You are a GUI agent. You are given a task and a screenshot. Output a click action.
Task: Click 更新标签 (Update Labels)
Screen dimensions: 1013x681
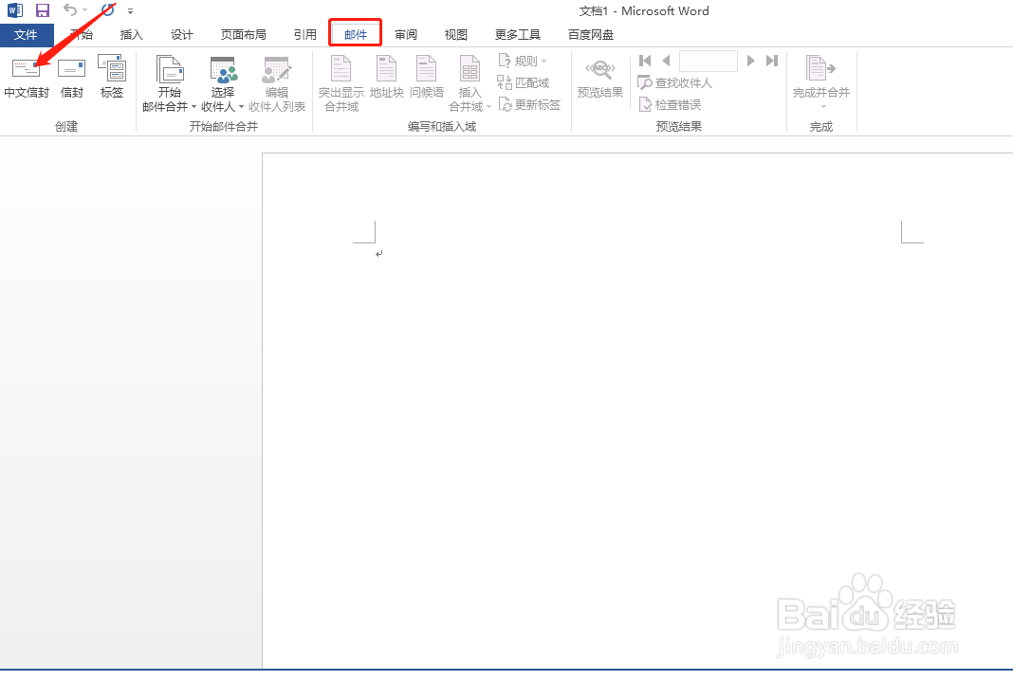click(x=529, y=104)
